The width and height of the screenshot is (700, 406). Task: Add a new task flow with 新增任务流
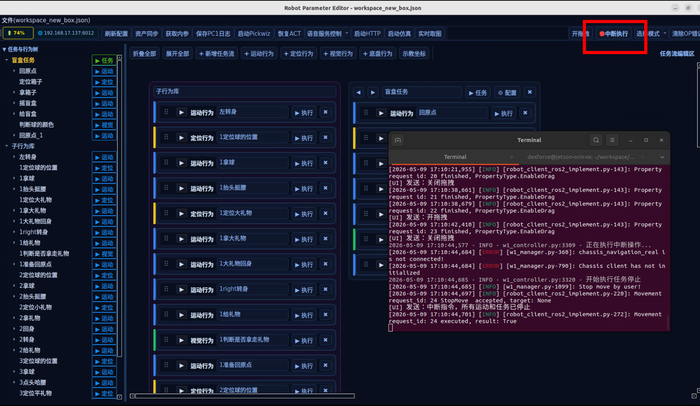tap(217, 54)
